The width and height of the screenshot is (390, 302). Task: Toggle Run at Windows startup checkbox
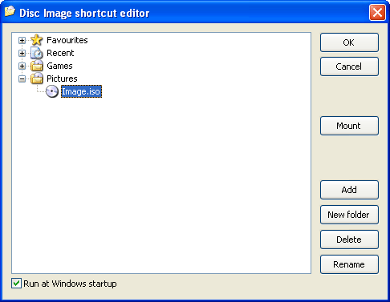tap(16, 284)
